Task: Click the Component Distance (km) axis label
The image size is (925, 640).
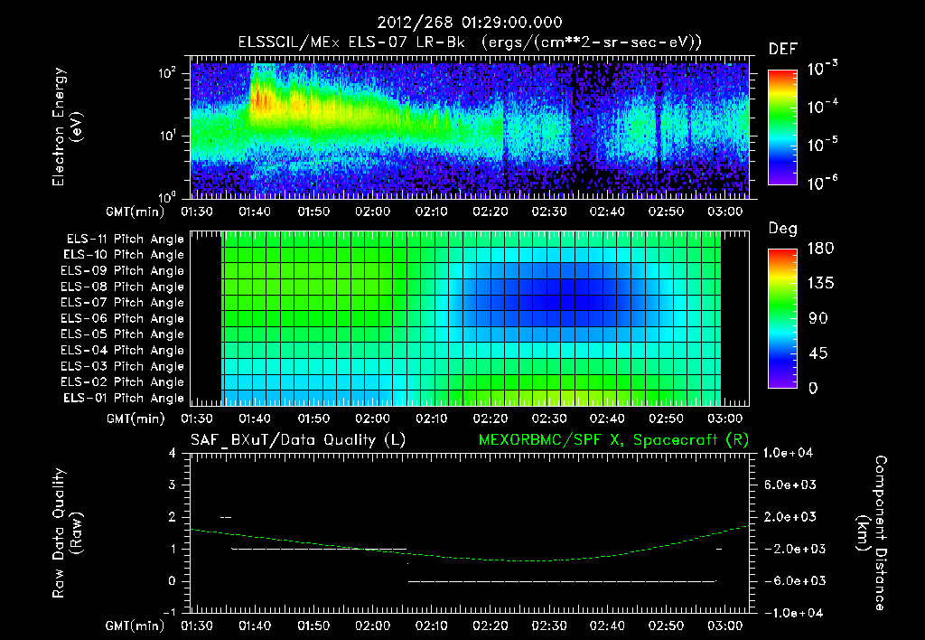Action: [x=872, y=533]
